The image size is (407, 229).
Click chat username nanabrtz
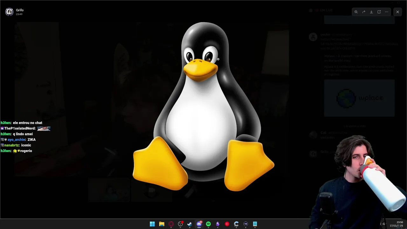tap(12, 145)
